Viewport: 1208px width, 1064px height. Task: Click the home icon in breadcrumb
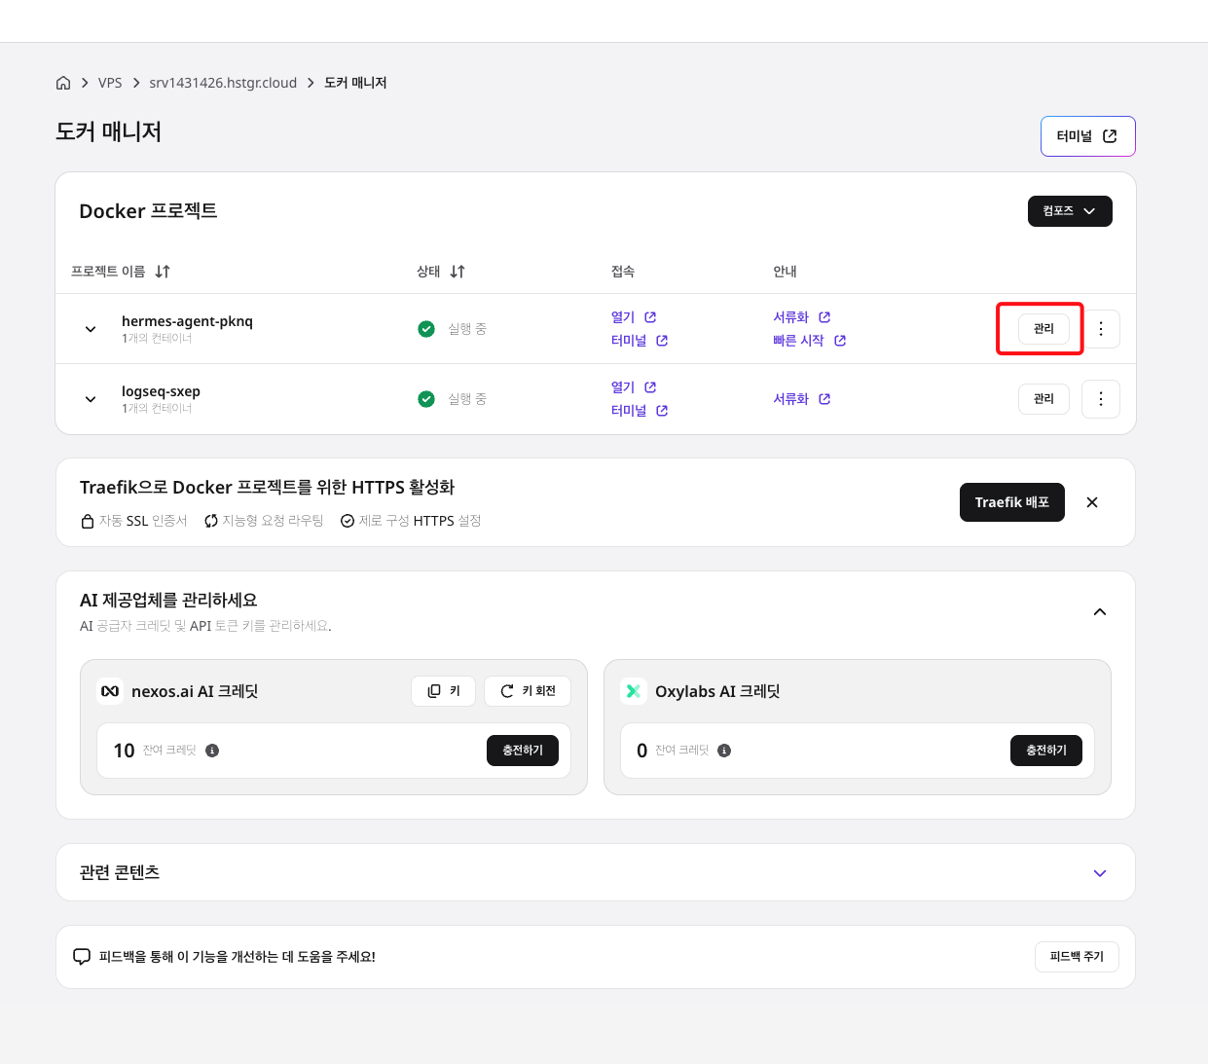click(63, 83)
